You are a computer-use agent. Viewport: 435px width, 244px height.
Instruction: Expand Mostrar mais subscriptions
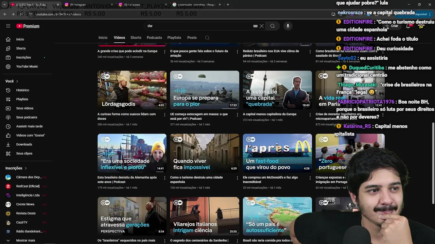(x=25, y=240)
